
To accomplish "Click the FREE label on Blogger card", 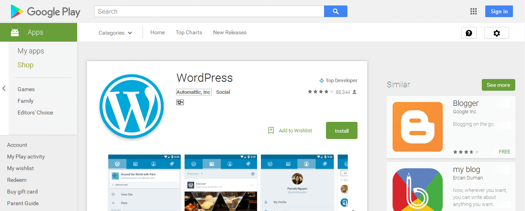I will pyautogui.click(x=504, y=151).
